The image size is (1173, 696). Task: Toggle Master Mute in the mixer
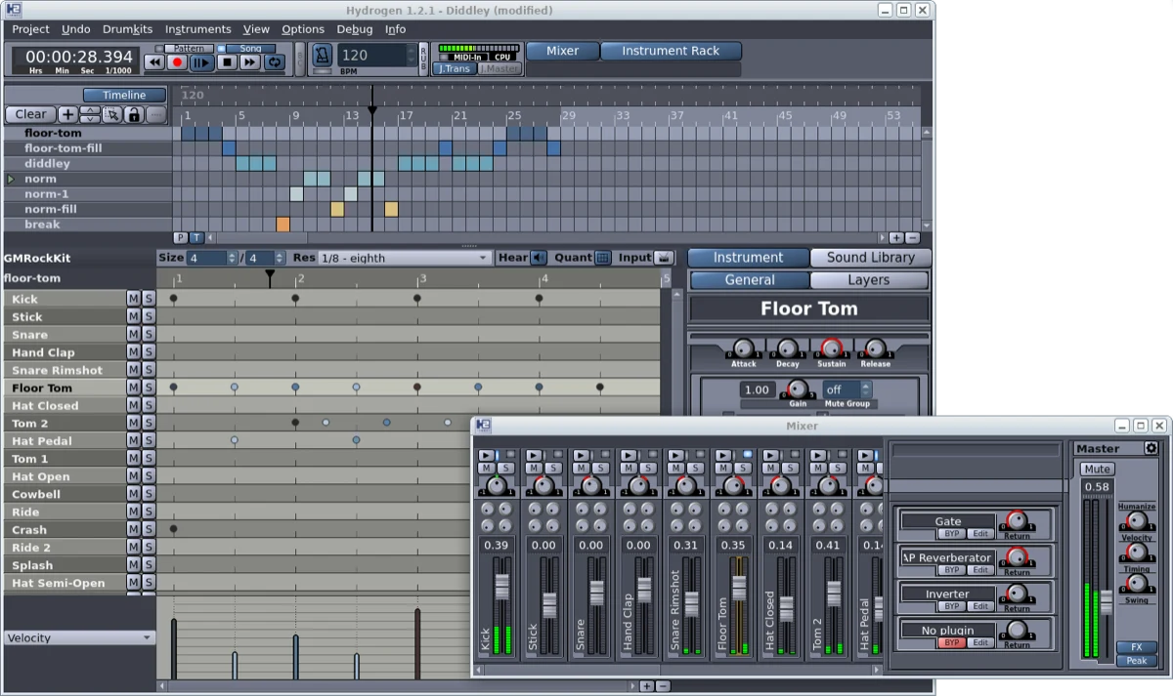tap(1097, 470)
